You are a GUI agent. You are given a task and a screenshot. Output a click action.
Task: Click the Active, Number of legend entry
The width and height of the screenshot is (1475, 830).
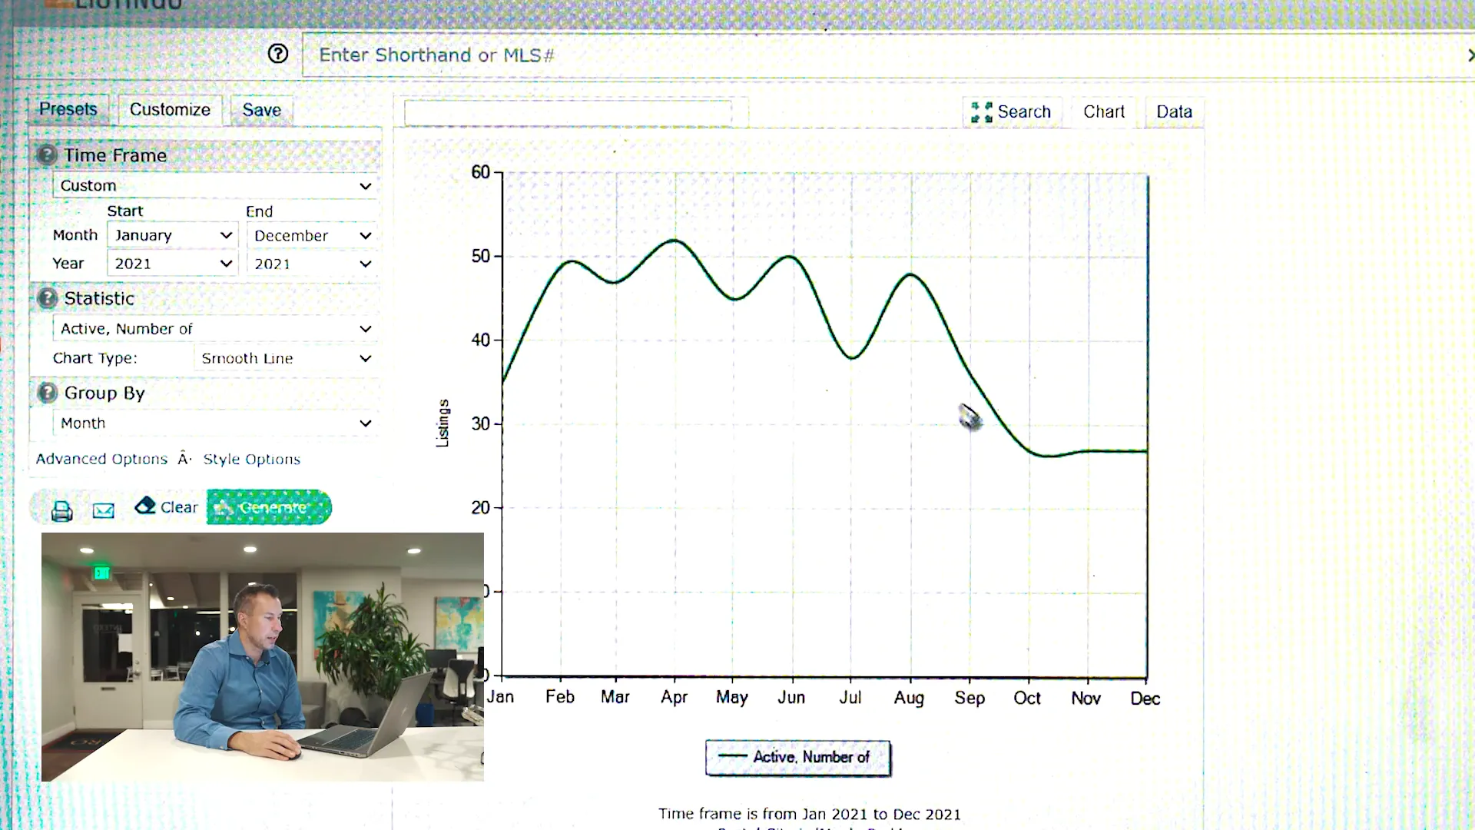[798, 758]
